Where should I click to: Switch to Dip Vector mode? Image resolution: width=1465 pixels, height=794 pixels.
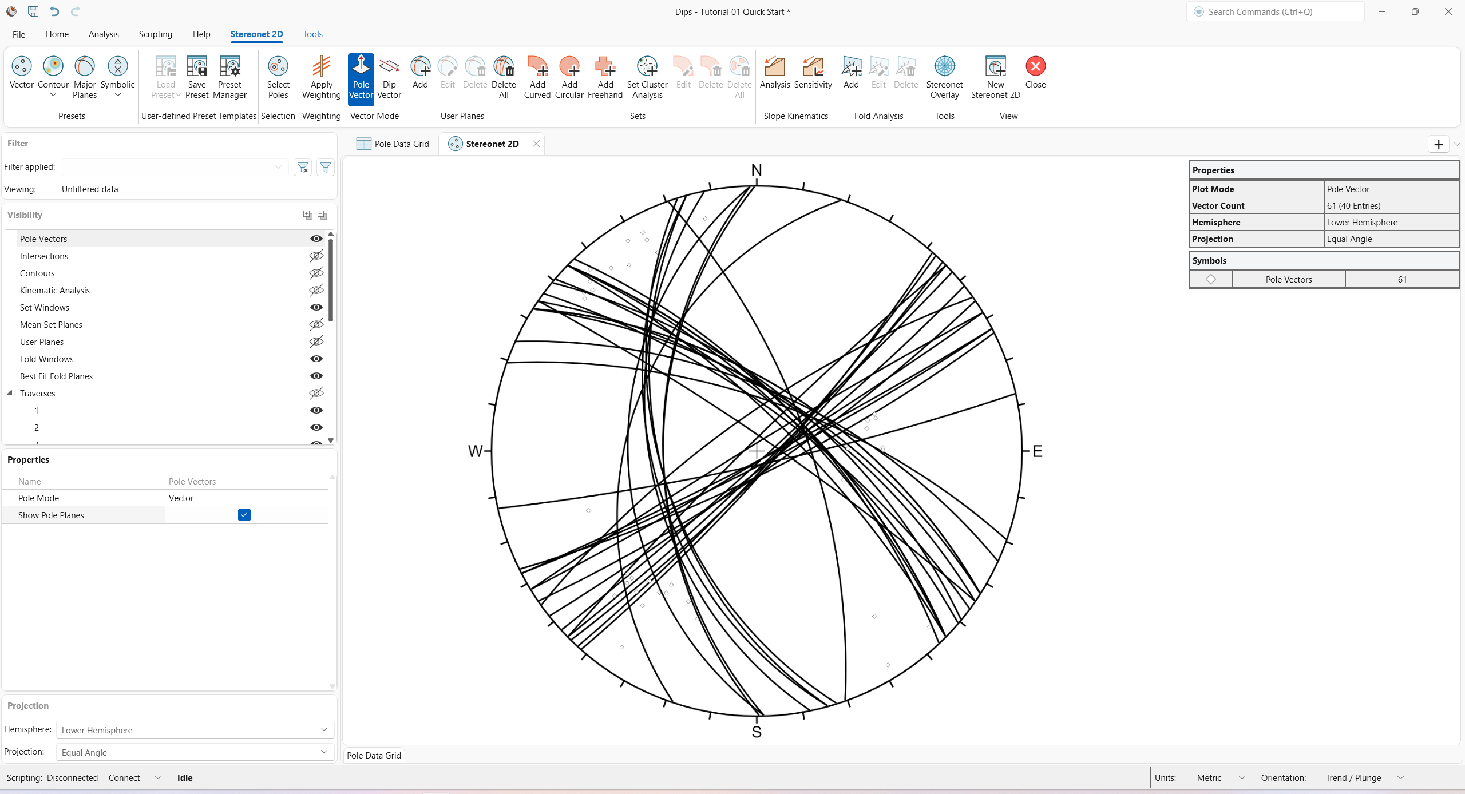tap(389, 77)
